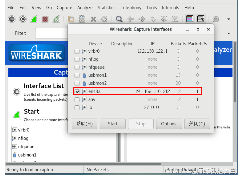Expand the main toolbar overflow arrow

pos(229,19)
